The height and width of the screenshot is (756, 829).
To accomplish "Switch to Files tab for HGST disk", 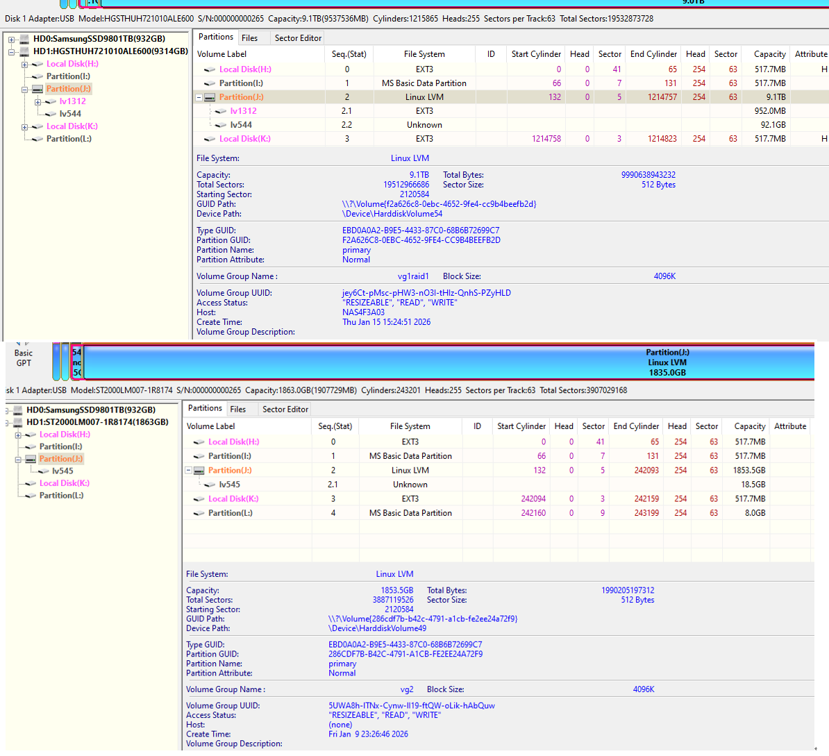I will click(249, 38).
